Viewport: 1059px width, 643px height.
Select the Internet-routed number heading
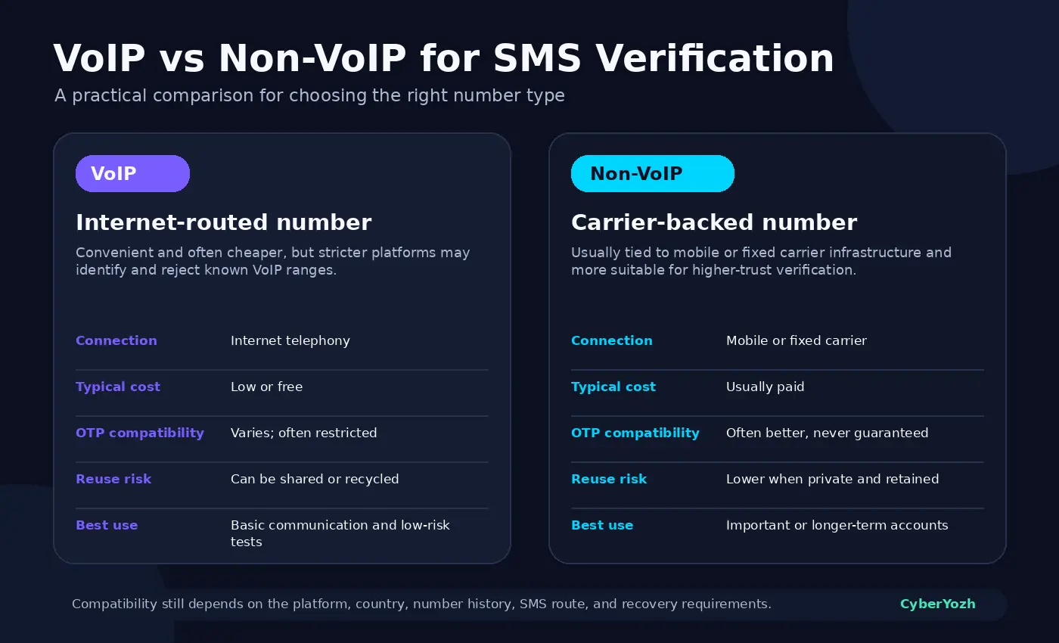[x=223, y=222]
